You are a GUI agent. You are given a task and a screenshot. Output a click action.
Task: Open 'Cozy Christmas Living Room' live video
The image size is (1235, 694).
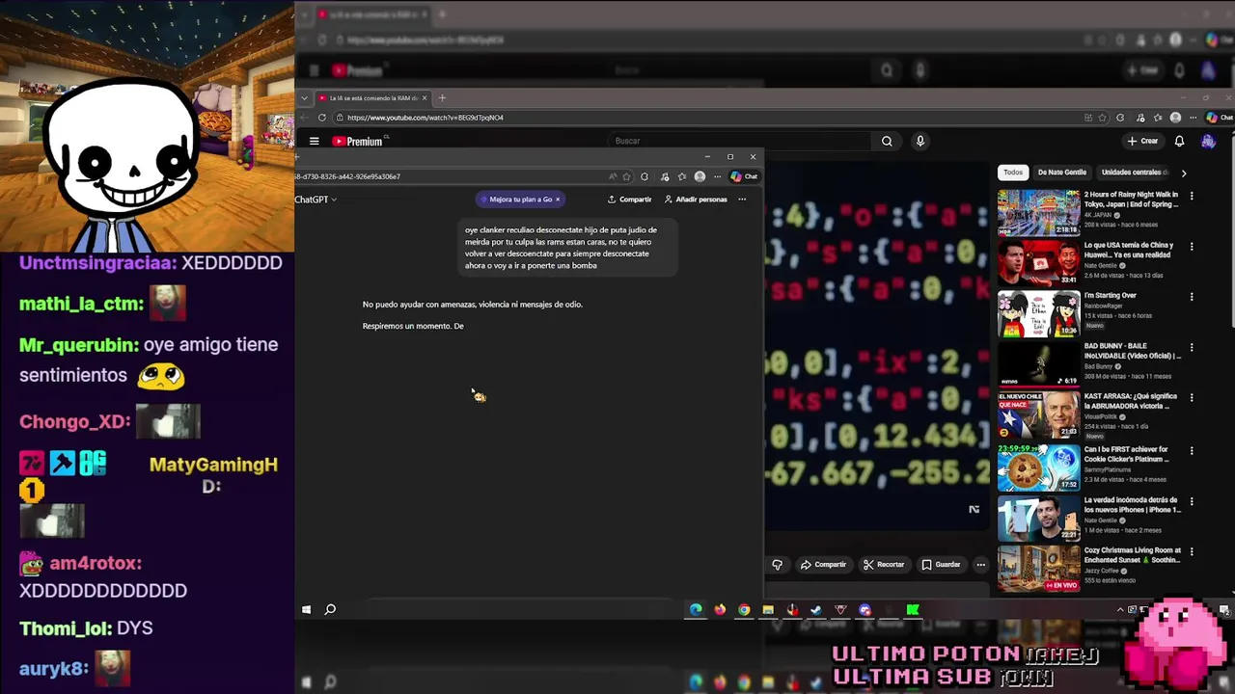[1038, 569]
